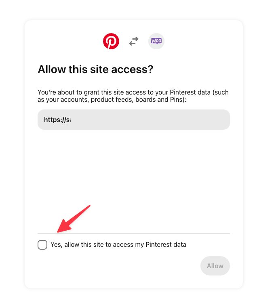The image size is (257, 305).
Task: Click the site URL field starting with https://
Action: (133, 120)
